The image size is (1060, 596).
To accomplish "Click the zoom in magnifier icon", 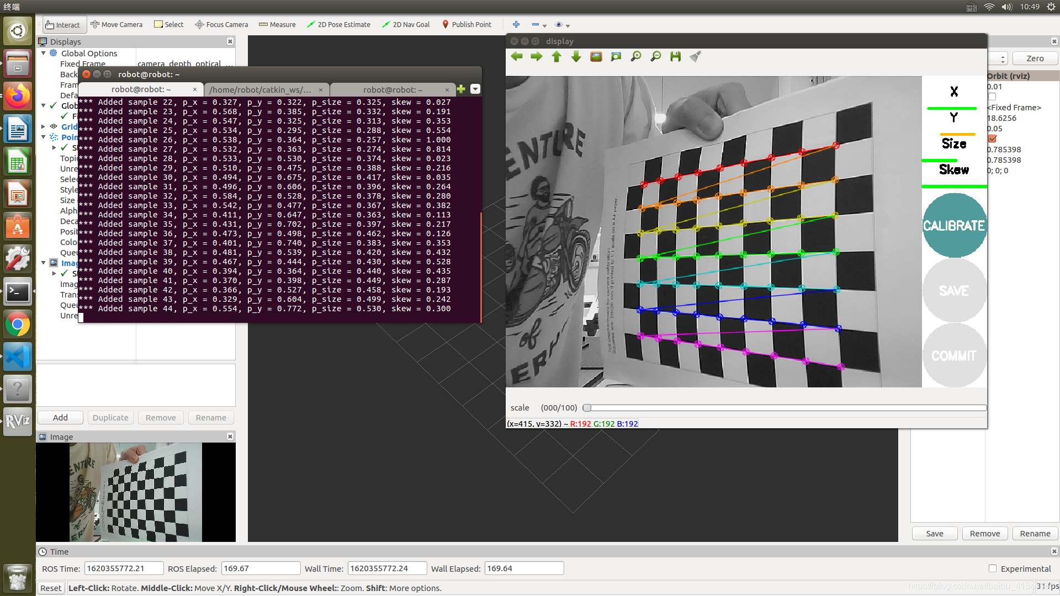I will (x=636, y=57).
